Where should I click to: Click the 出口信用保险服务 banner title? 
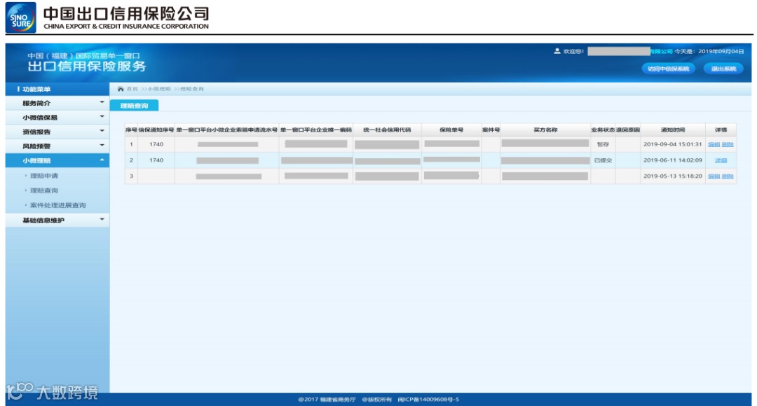[87, 66]
